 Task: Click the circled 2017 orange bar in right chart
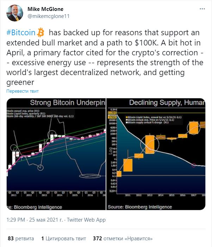(x=194, y=128)
